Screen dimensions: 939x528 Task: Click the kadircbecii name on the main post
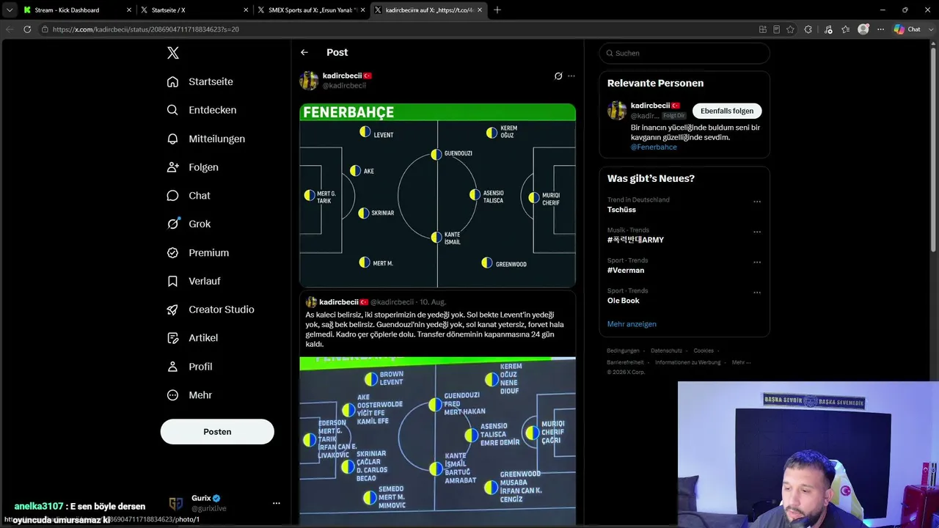pos(343,76)
